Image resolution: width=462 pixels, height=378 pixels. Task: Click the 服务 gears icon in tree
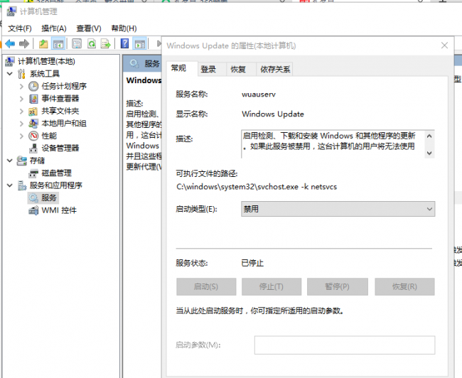tap(33, 198)
